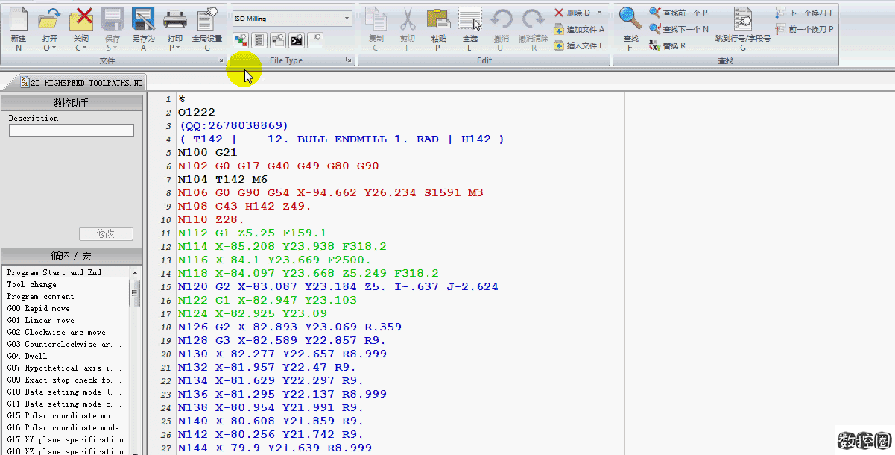The width and height of the screenshot is (895, 455).
Task: Expand the 打开 open dropdown arrow
Action: pos(54,47)
